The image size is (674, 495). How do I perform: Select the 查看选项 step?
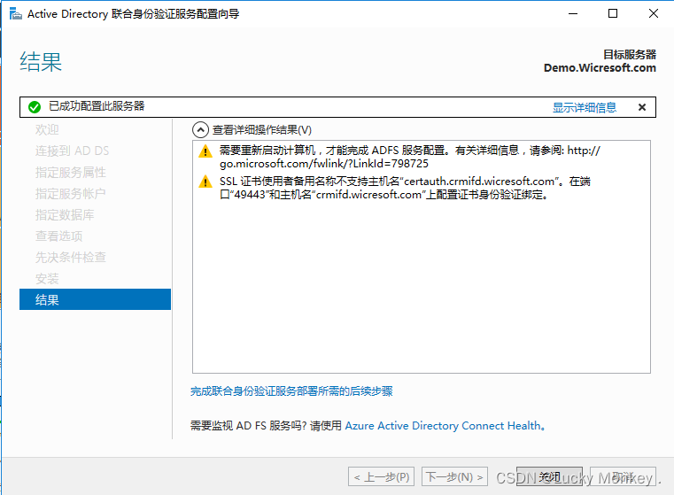(x=58, y=236)
